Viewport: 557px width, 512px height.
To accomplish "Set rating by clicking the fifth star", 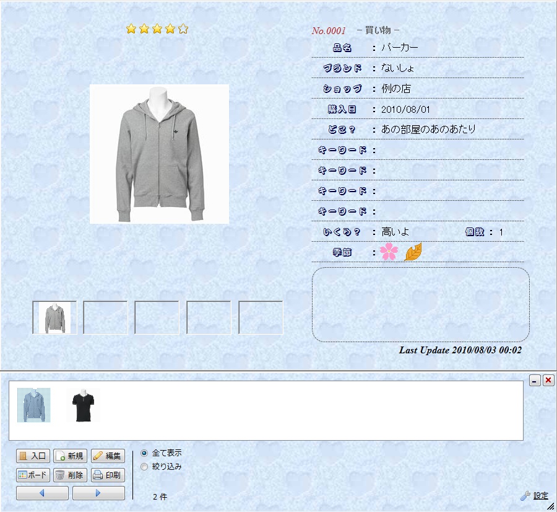I will tap(183, 29).
